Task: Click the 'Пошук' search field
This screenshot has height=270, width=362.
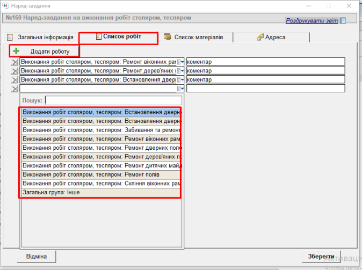Action: coord(113,100)
